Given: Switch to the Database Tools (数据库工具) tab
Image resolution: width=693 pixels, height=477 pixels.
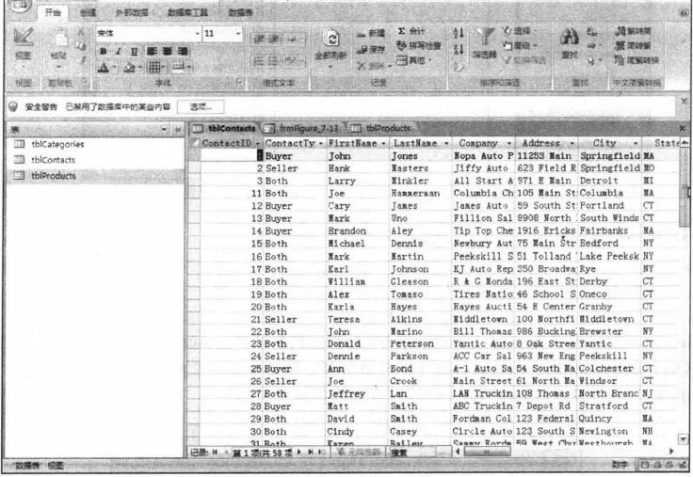Looking at the screenshot, I should [x=187, y=13].
